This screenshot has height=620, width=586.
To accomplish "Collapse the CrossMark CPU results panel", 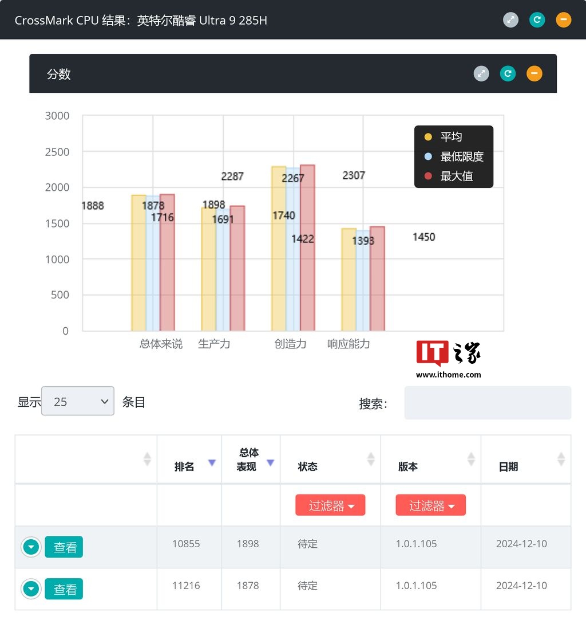I will tap(563, 20).
